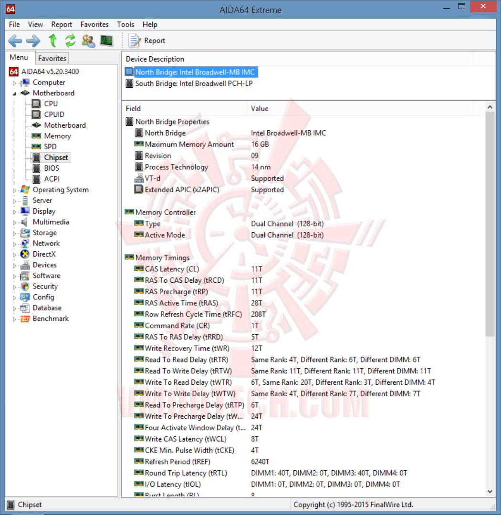Expand the Software tree node

pos(14,276)
